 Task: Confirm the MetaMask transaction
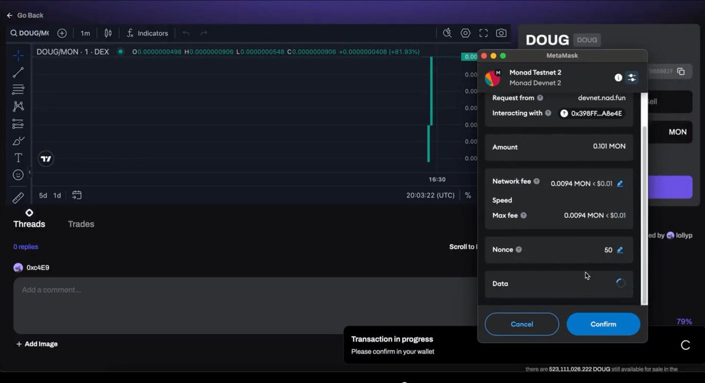(603, 324)
